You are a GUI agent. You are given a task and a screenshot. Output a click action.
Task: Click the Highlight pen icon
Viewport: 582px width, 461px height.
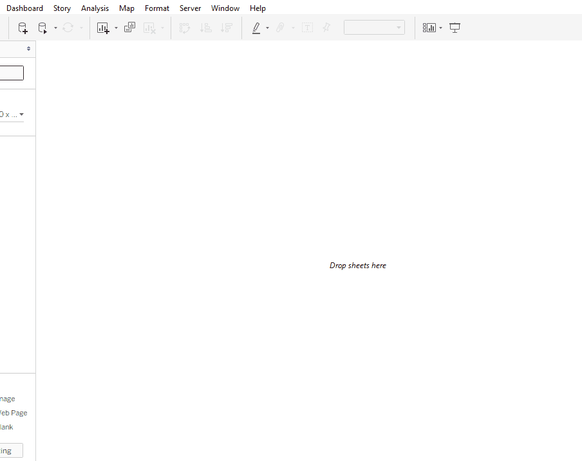[257, 28]
